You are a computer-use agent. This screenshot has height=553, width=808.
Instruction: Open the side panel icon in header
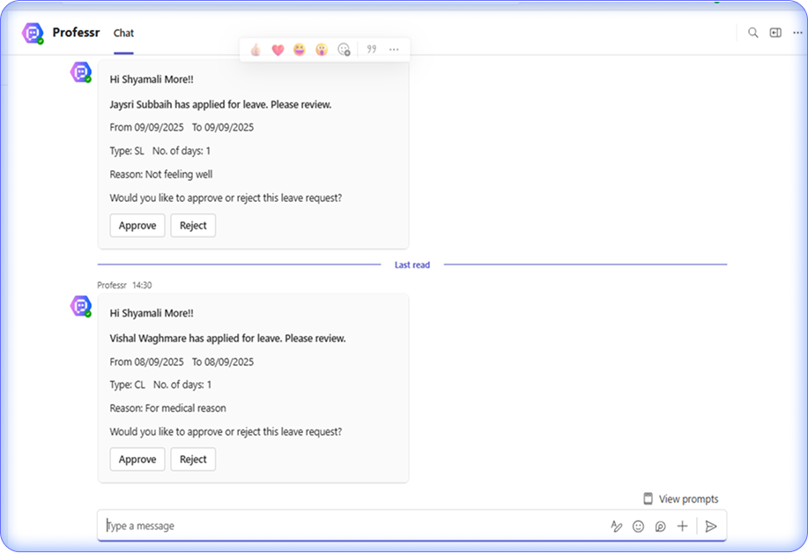pos(775,33)
